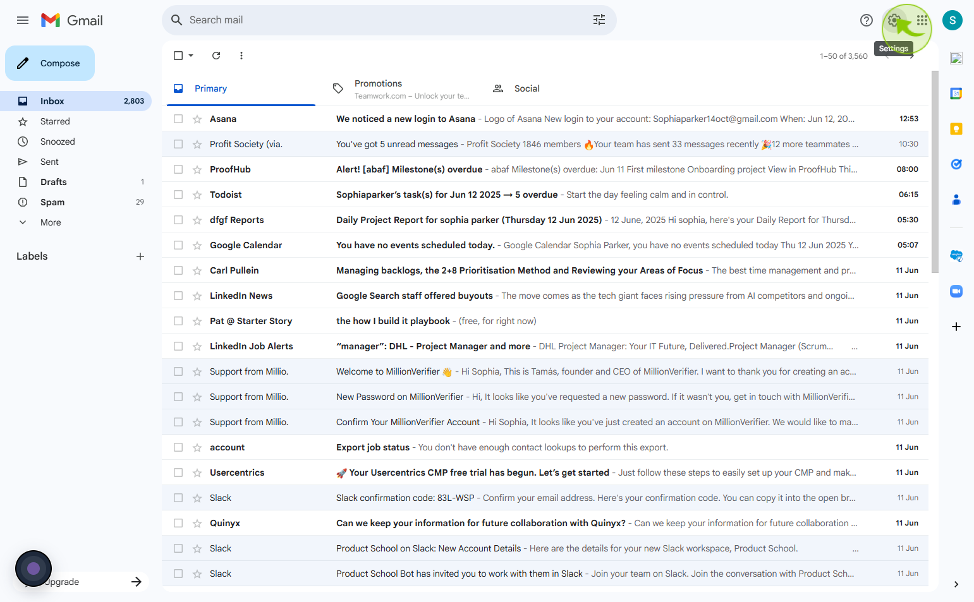Select the Asana email checkbox
This screenshot has width=974, height=602.
point(178,119)
